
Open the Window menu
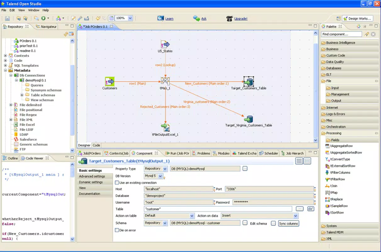tap(34, 10)
